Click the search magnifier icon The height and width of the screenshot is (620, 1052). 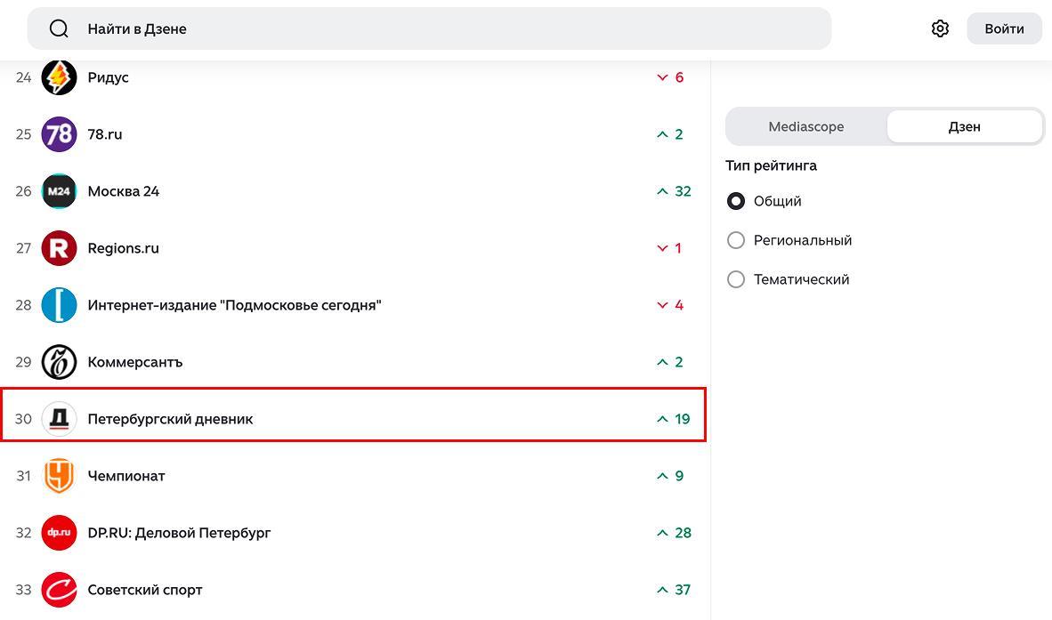[59, 28]
